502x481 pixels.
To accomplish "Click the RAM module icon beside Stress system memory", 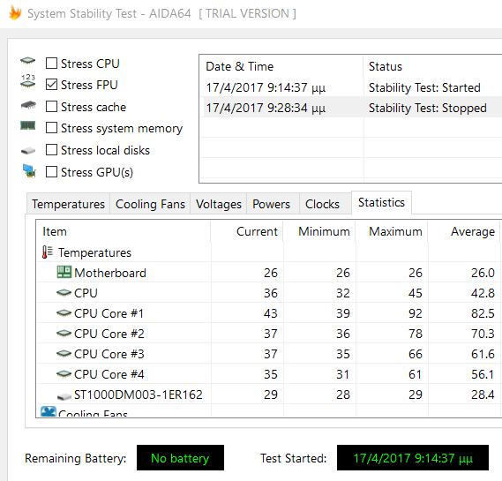I will click(x=28, y=125).
